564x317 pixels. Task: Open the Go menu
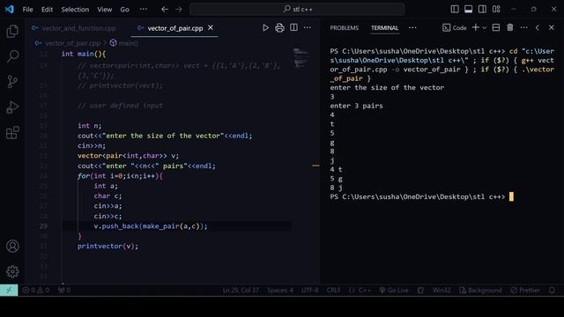tap(124, 10)
